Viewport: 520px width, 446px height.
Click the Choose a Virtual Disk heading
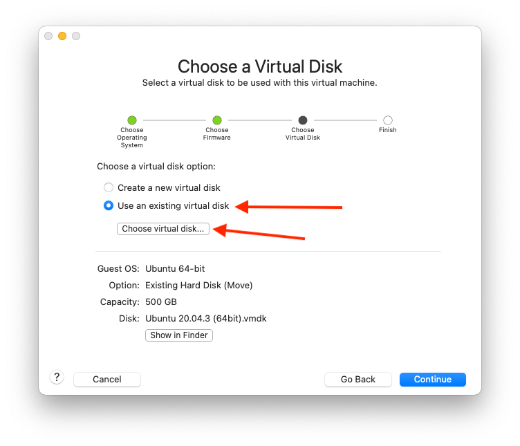tap(260, 66)
